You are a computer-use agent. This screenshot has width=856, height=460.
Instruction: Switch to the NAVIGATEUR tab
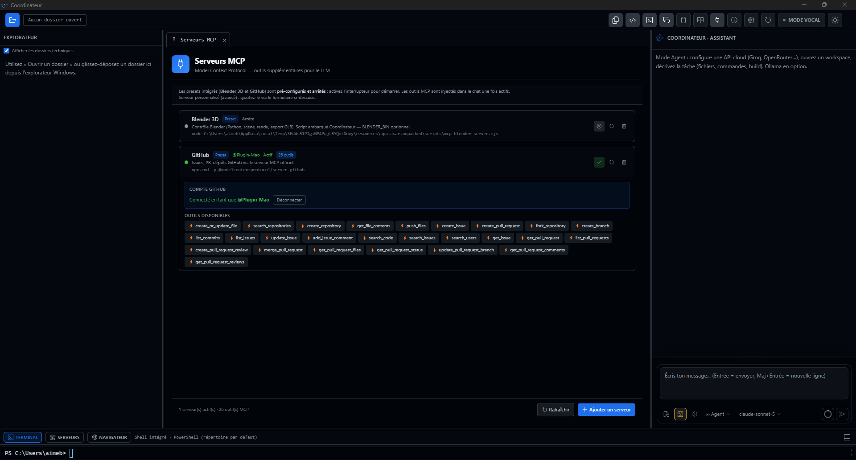click(109, 437)
